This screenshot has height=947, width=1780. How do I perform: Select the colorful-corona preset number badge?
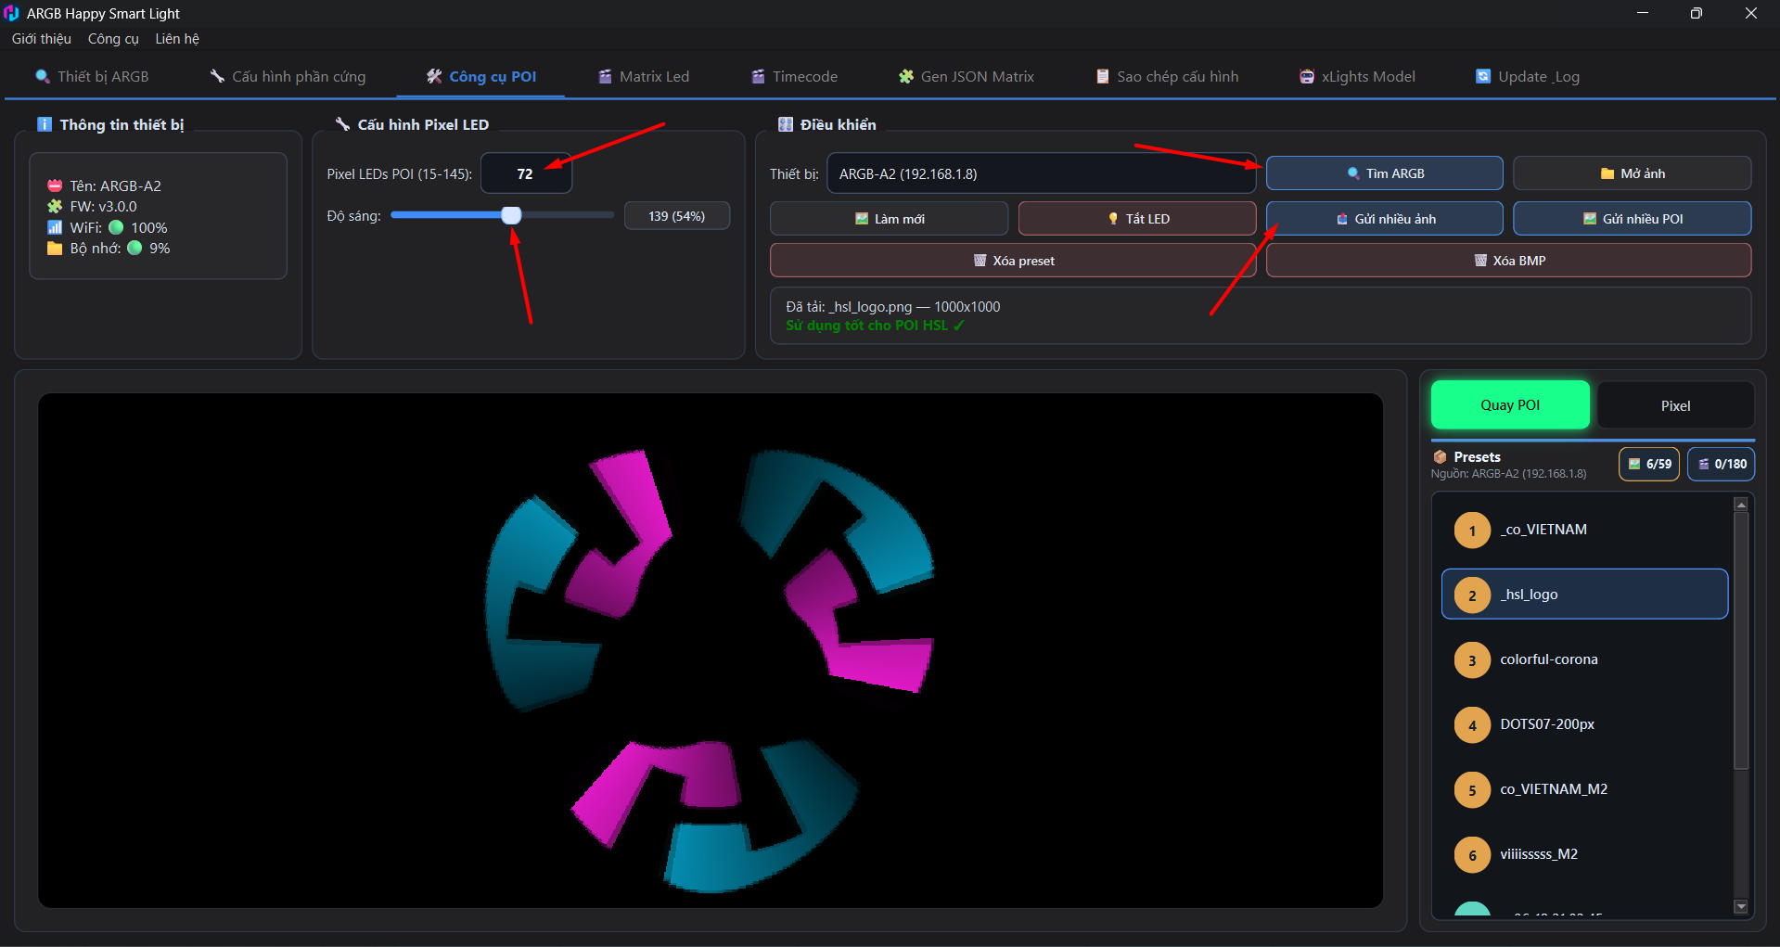(1472, 660)
